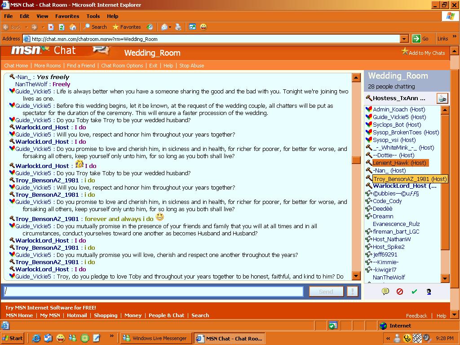Screen dimensions: 460x345
Task: Click the Forward arrow in IE toolbar
Action: (35, 27)
